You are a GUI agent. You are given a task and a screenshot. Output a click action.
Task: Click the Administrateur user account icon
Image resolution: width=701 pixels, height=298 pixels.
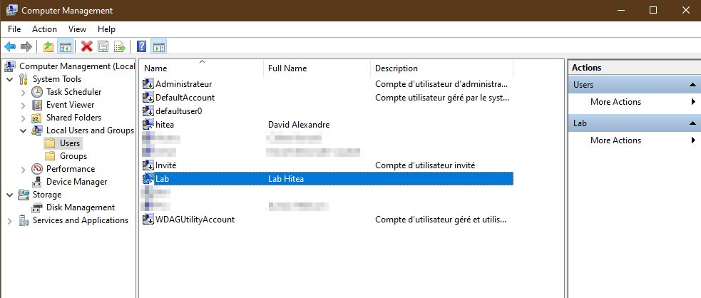pos(148,84)
